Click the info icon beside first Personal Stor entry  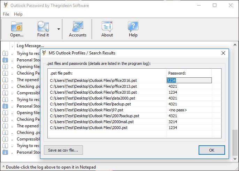click(5, 60)
